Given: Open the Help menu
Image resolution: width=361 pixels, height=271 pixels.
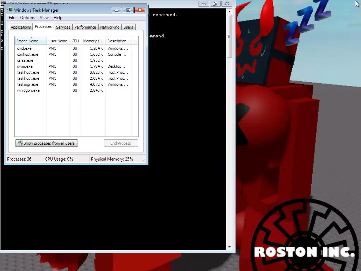Looking at the screenshot, I should tap(58, 18).
